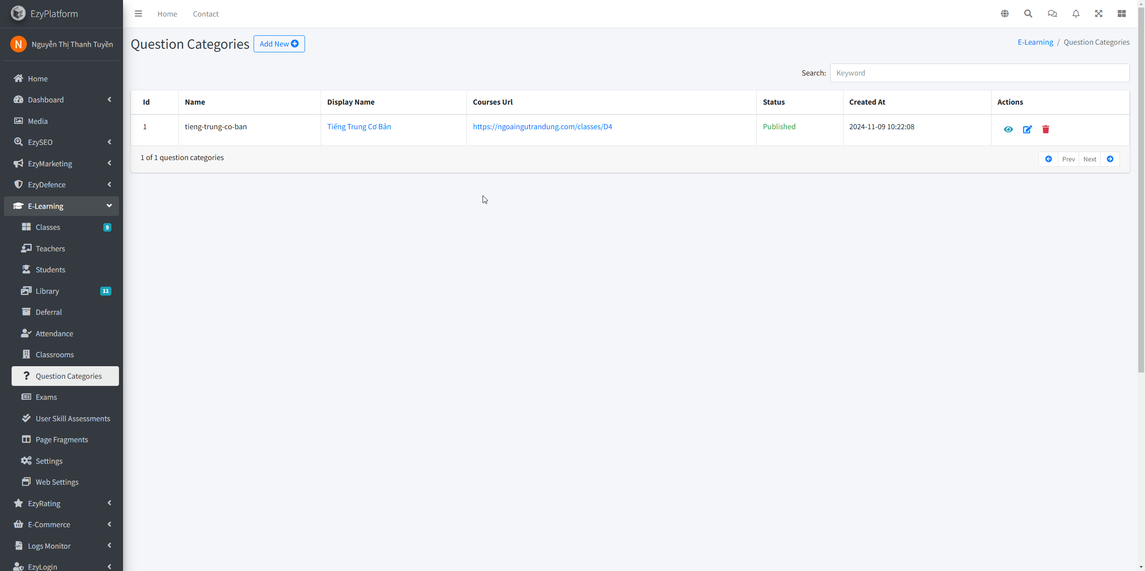
Task: Open the chat messages icon
Action: [x=1052, y=14]
